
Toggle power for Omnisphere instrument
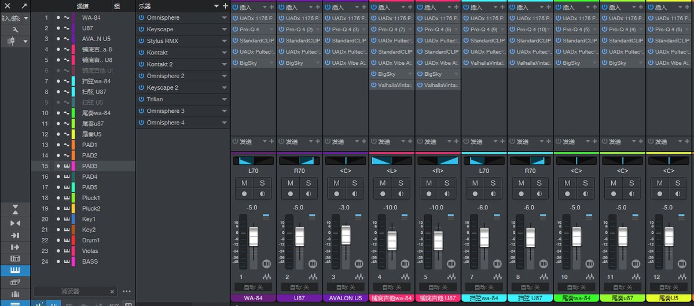142,18
